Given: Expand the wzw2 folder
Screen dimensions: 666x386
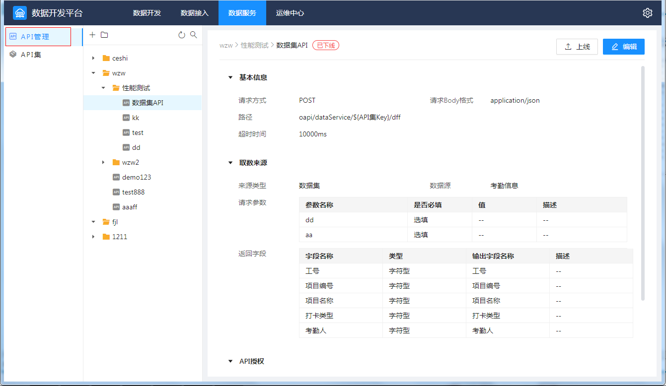Looking at the screenshot, I should (x=103, y=162).
